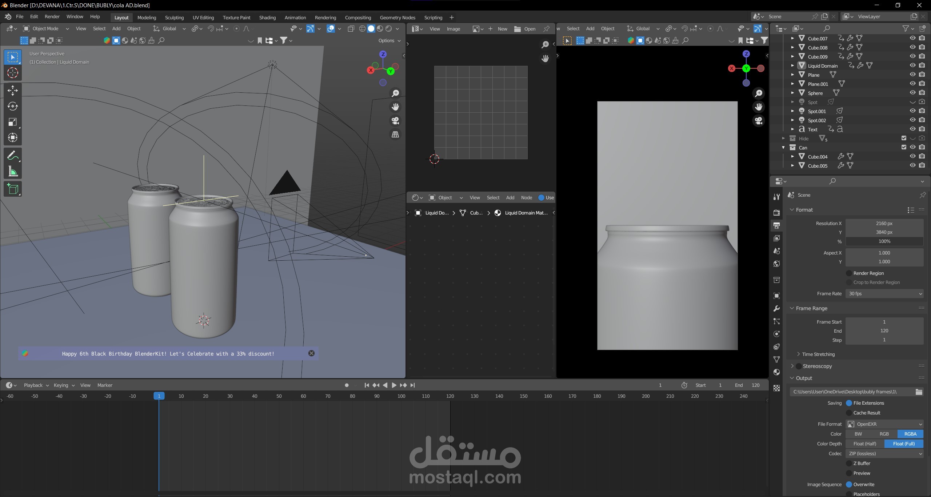Open the Render menu
This screenshot has height=497, width=931.
click(52, 17)
